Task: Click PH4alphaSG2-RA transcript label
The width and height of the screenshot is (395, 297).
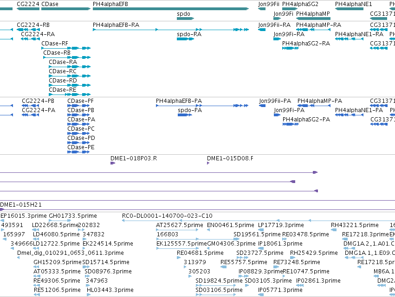Action: click(306, 44)
